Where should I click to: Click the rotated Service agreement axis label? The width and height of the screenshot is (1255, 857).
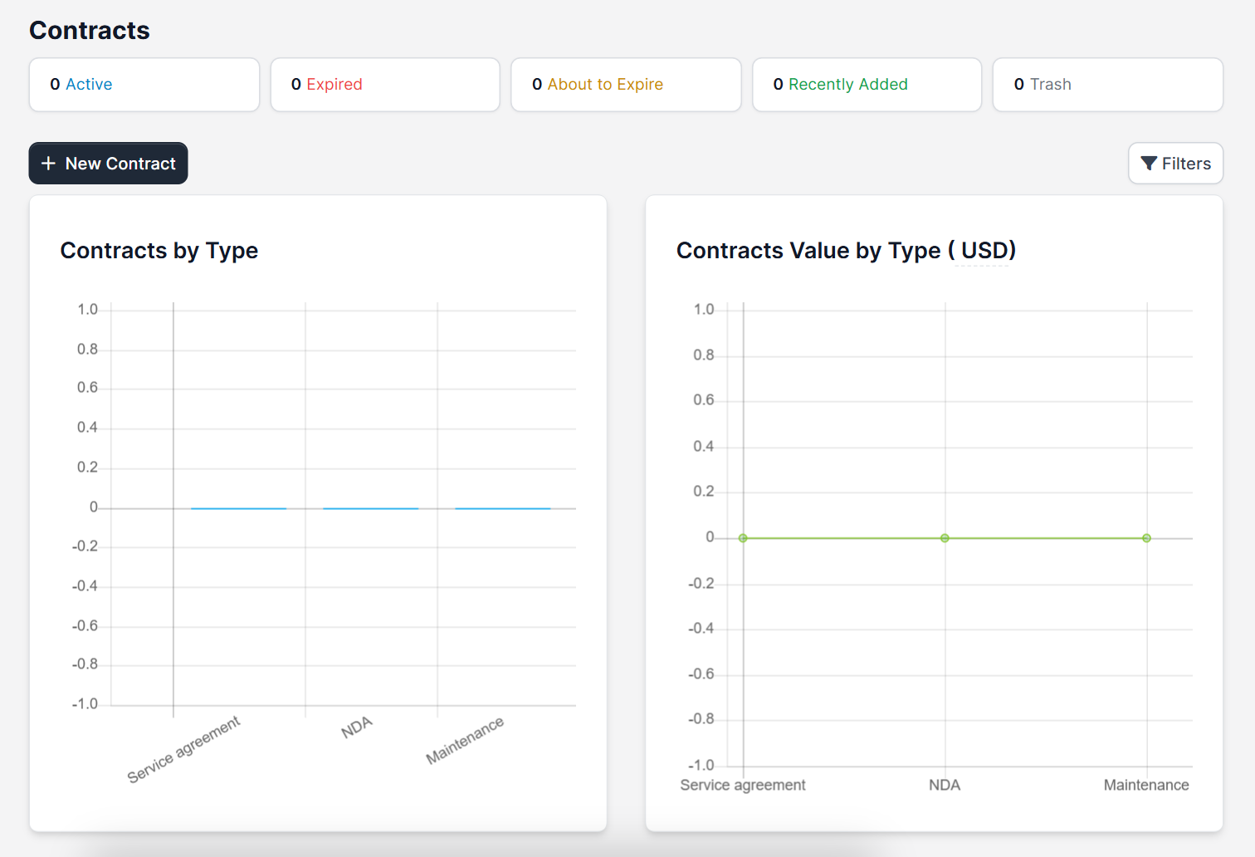183,749
